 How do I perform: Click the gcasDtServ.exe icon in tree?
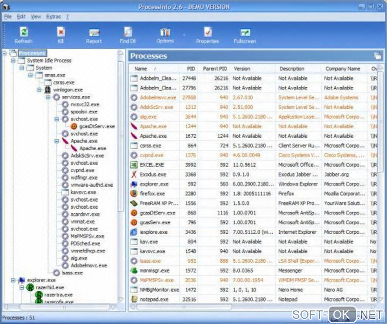click(74, 126)
